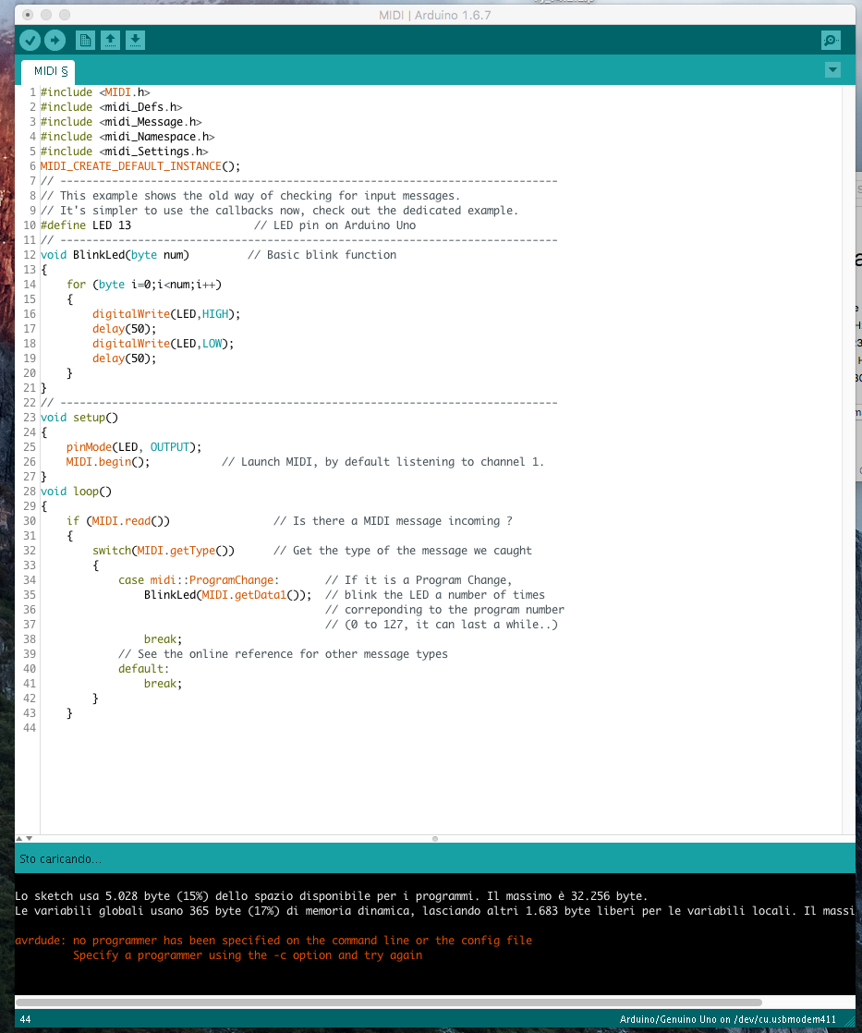Click line 6 MIDI_CREATE_DEFAULT_INSTANCE(); in the editor
The image size is (862, 1033).
[x=145, y=165]
